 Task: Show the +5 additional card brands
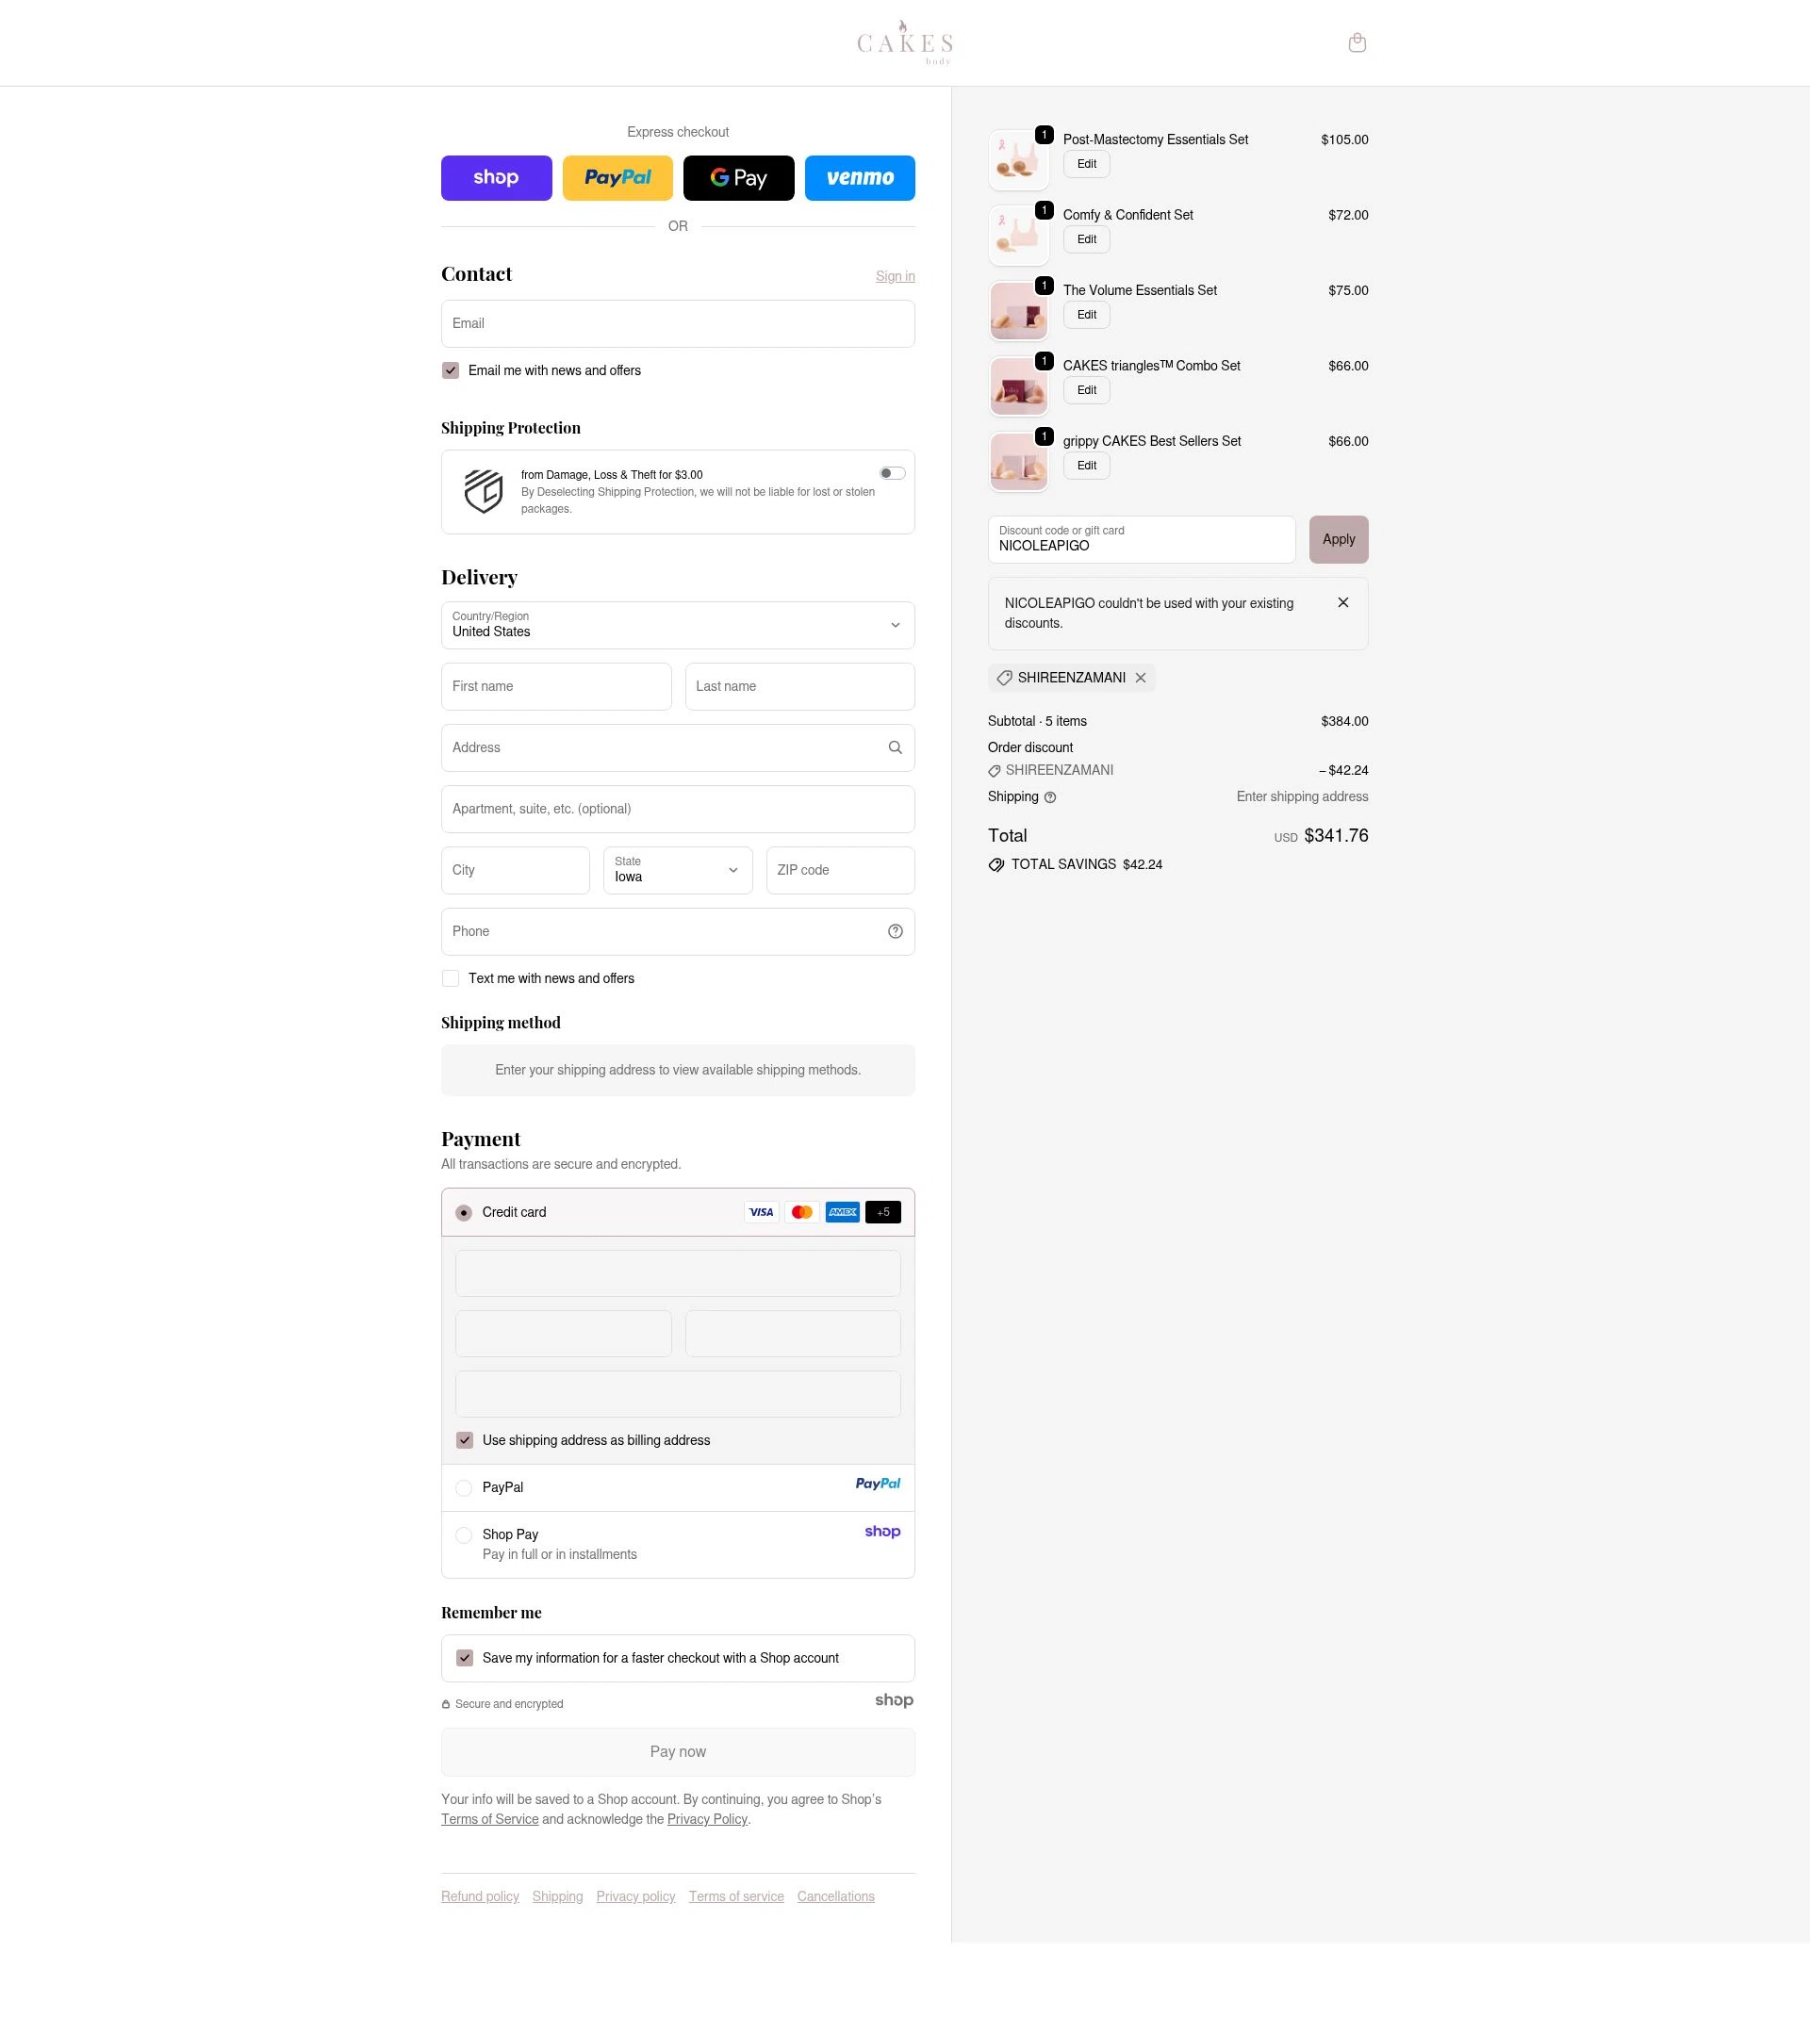pos(883,1212)
